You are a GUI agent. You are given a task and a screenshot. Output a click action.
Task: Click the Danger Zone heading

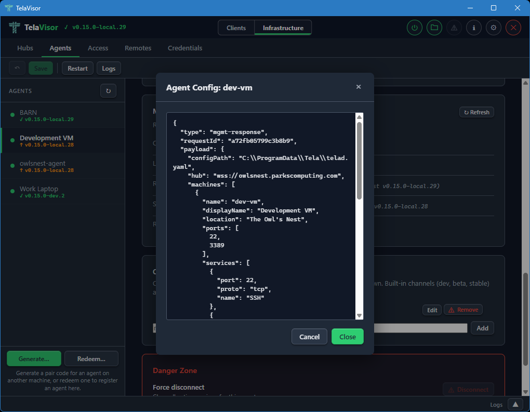pos(175,370)
